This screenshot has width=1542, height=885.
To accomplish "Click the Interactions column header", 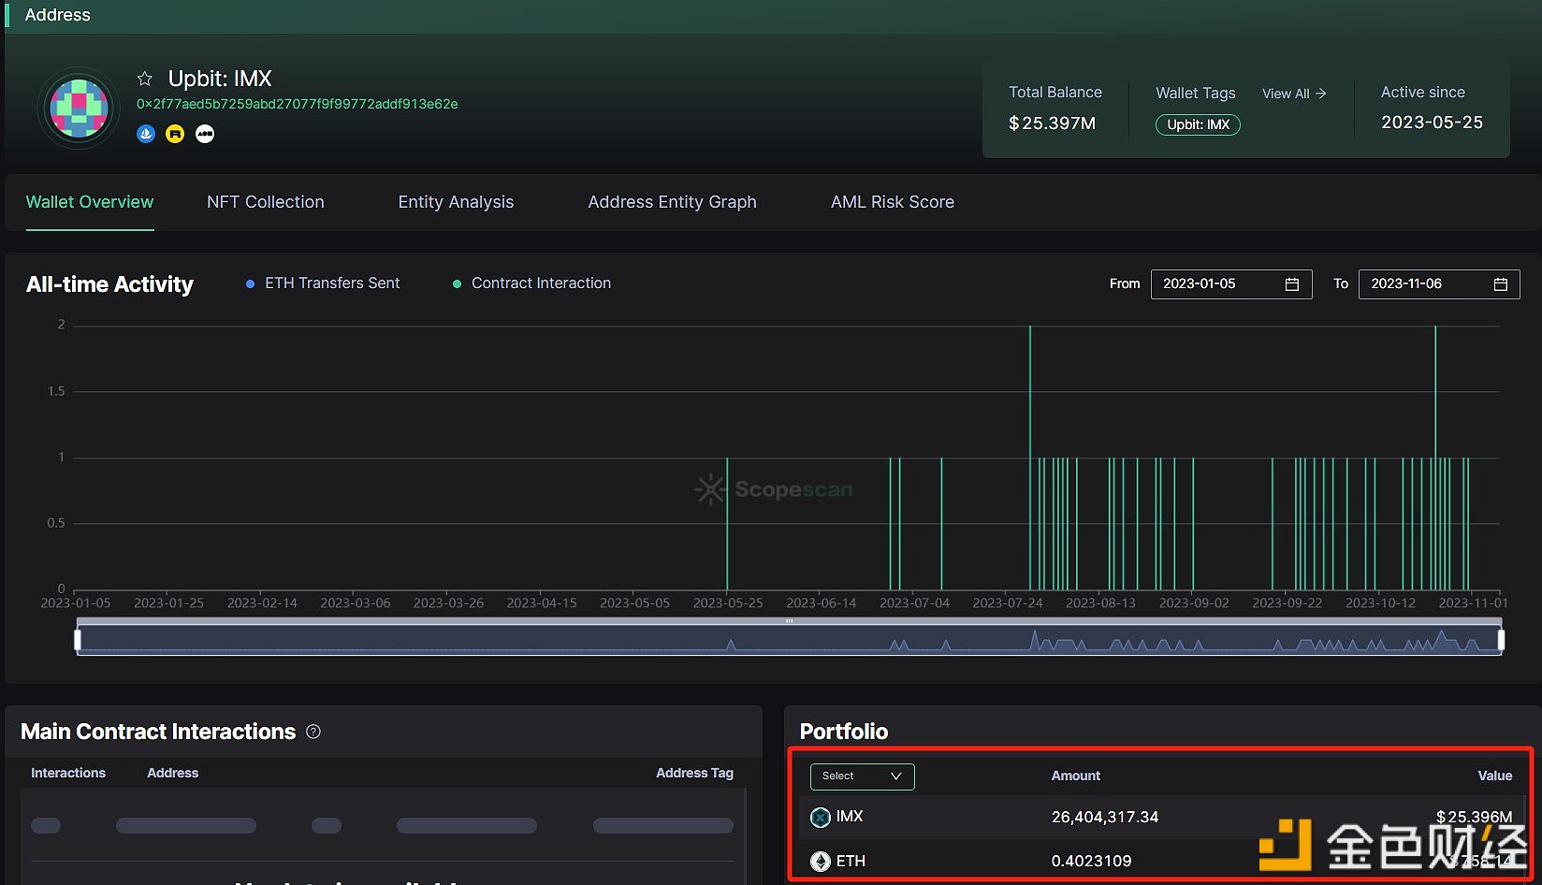I will [x=68, y=773].
